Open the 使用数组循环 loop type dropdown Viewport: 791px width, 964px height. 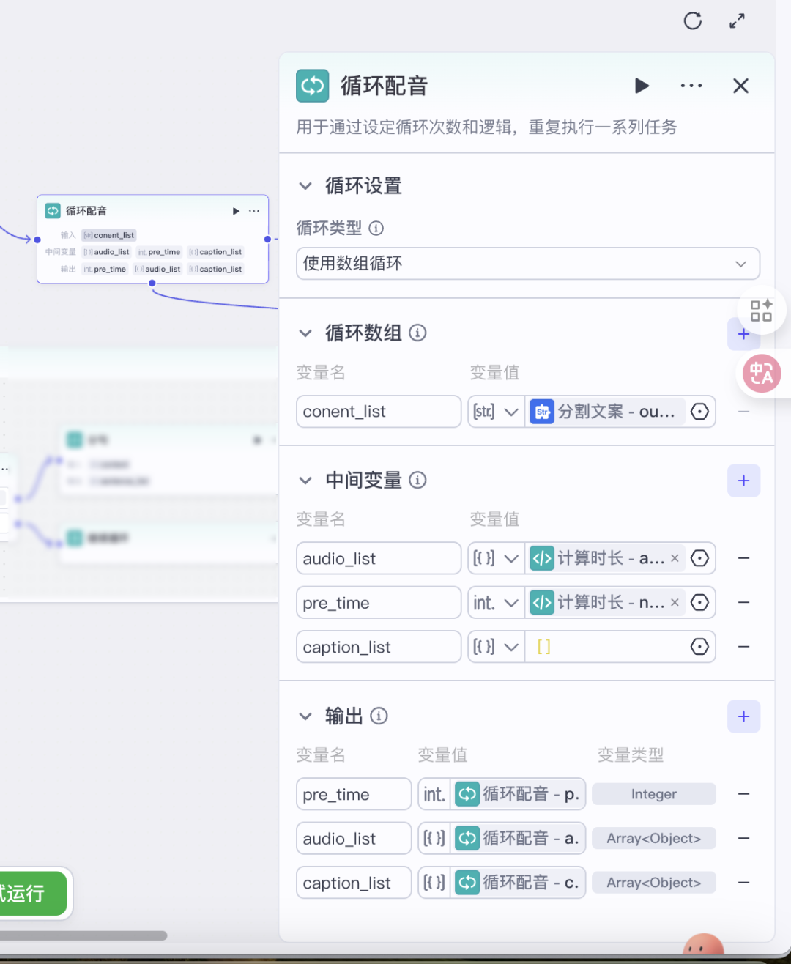[527, 264]
